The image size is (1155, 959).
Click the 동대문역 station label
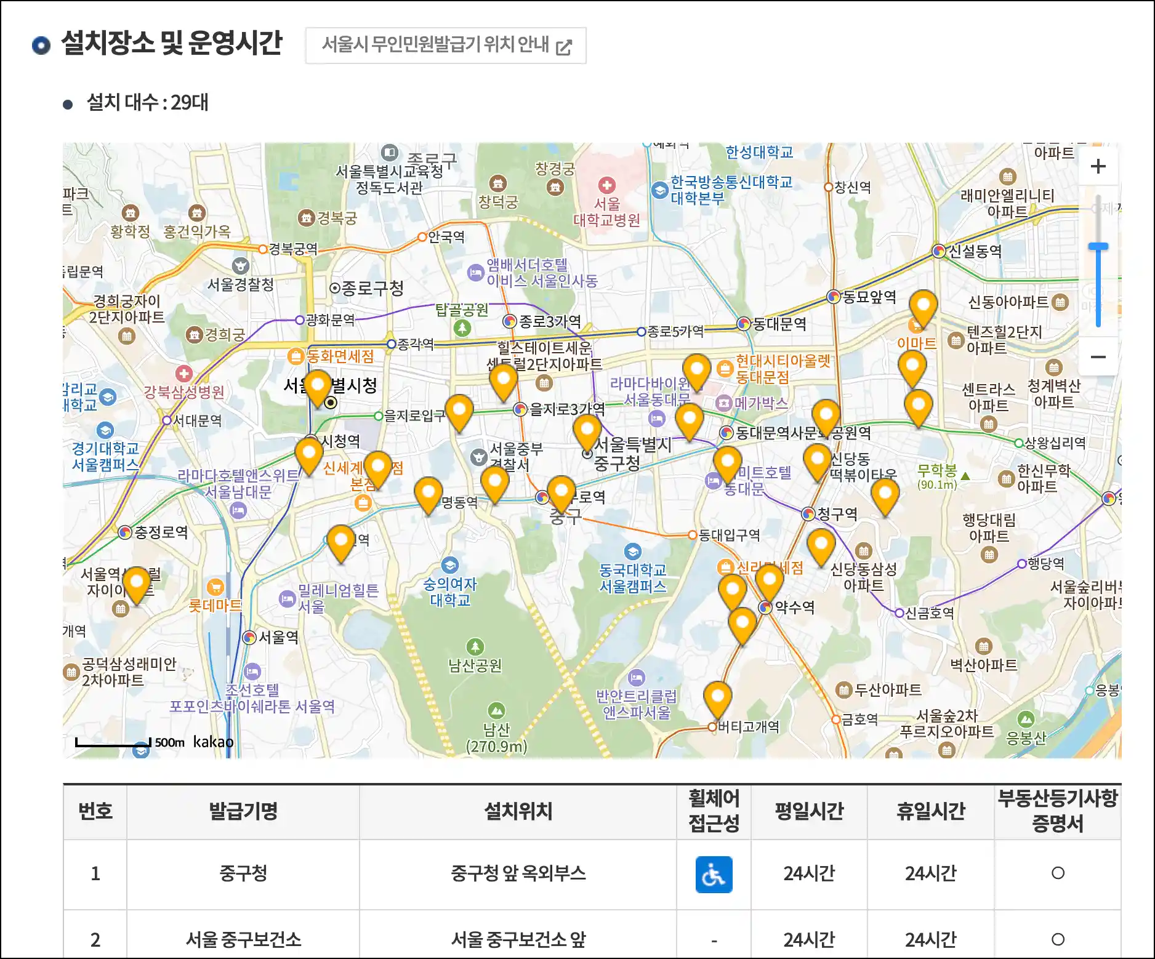[x=779, y=324]
